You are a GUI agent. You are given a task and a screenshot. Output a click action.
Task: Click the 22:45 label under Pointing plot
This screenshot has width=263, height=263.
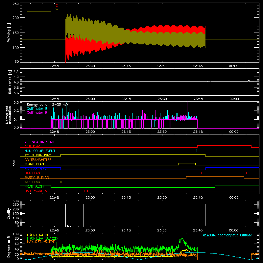tap(54, 66)
